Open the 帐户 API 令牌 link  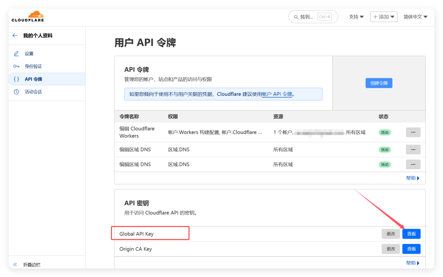(x=277, y=94)
